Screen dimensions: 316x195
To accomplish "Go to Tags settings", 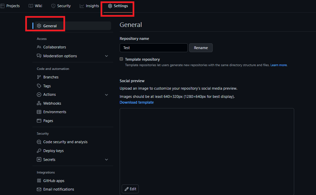I will [73, 86].
